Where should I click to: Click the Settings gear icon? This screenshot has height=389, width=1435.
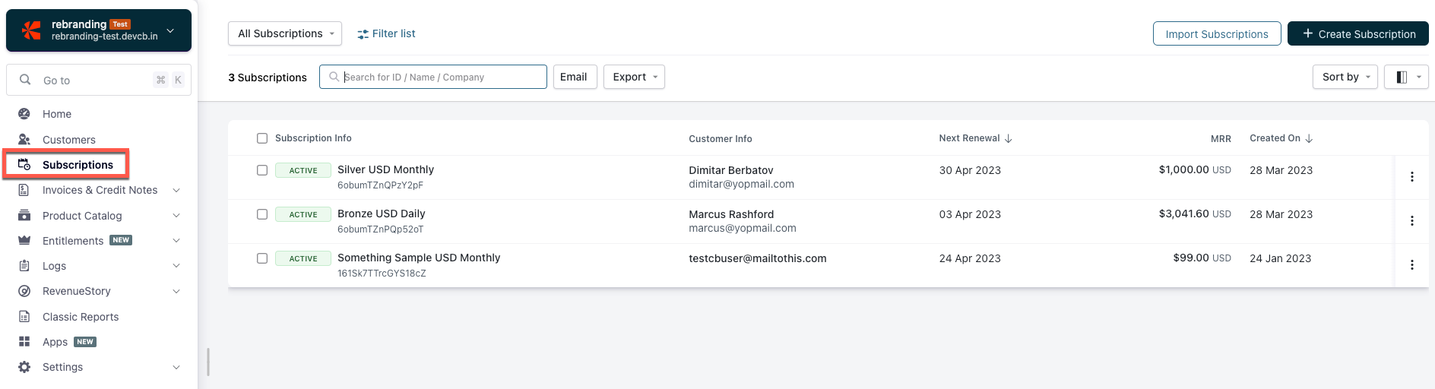pyautogui.click(x=24, y=367)
